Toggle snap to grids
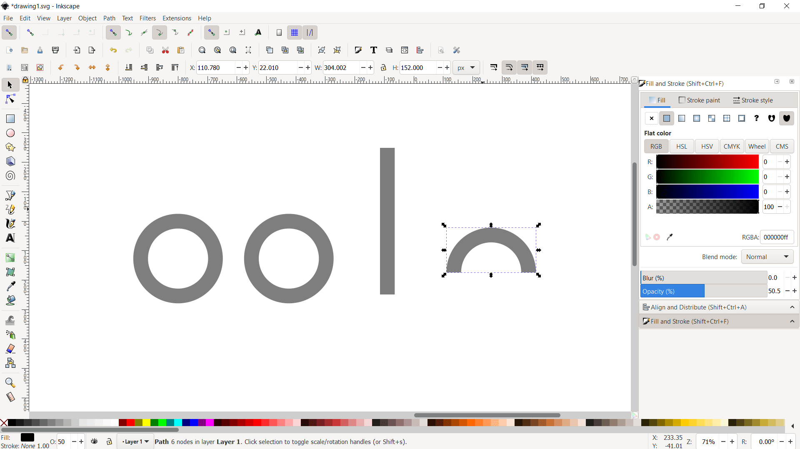The image size is (800, 449). (x=295, y=32)
